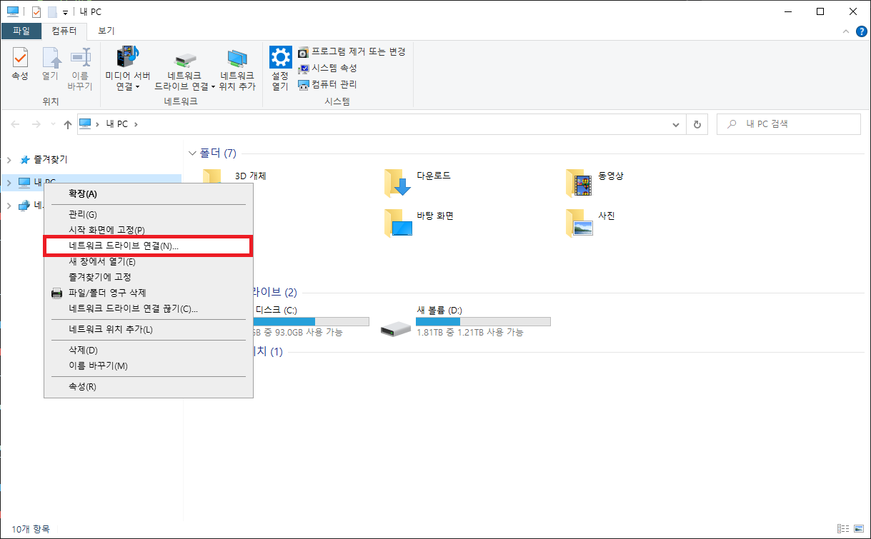Click 프로그램 제거 또는 변경 in ribbon
The width and height of the screenshot is (871, 539).
[x=352, y=52]
